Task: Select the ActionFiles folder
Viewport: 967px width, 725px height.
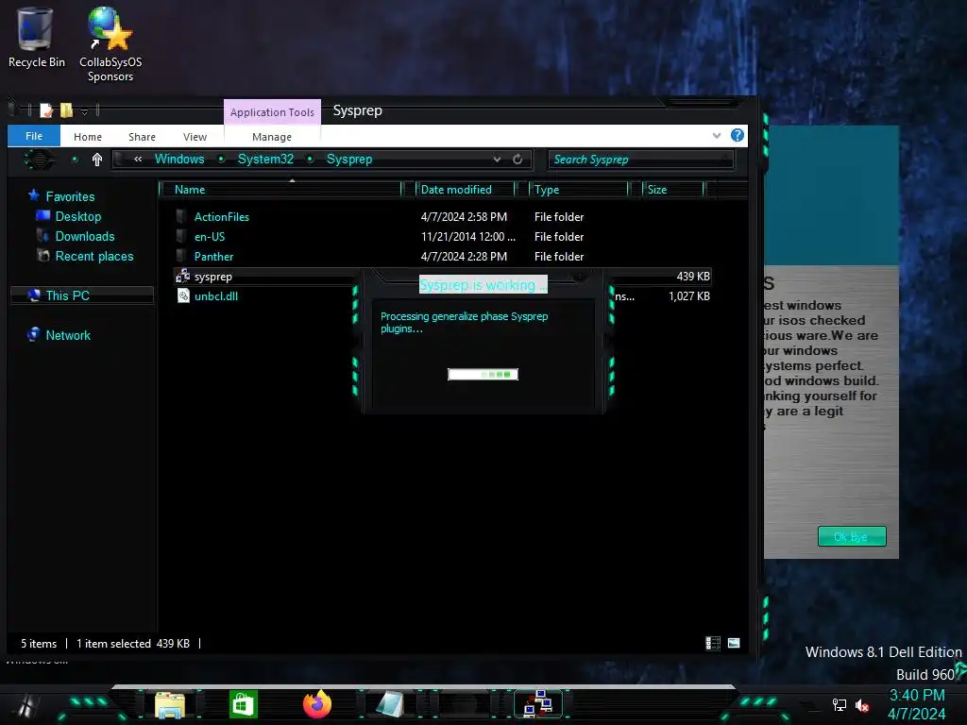Action: click(x=221, y=217)
